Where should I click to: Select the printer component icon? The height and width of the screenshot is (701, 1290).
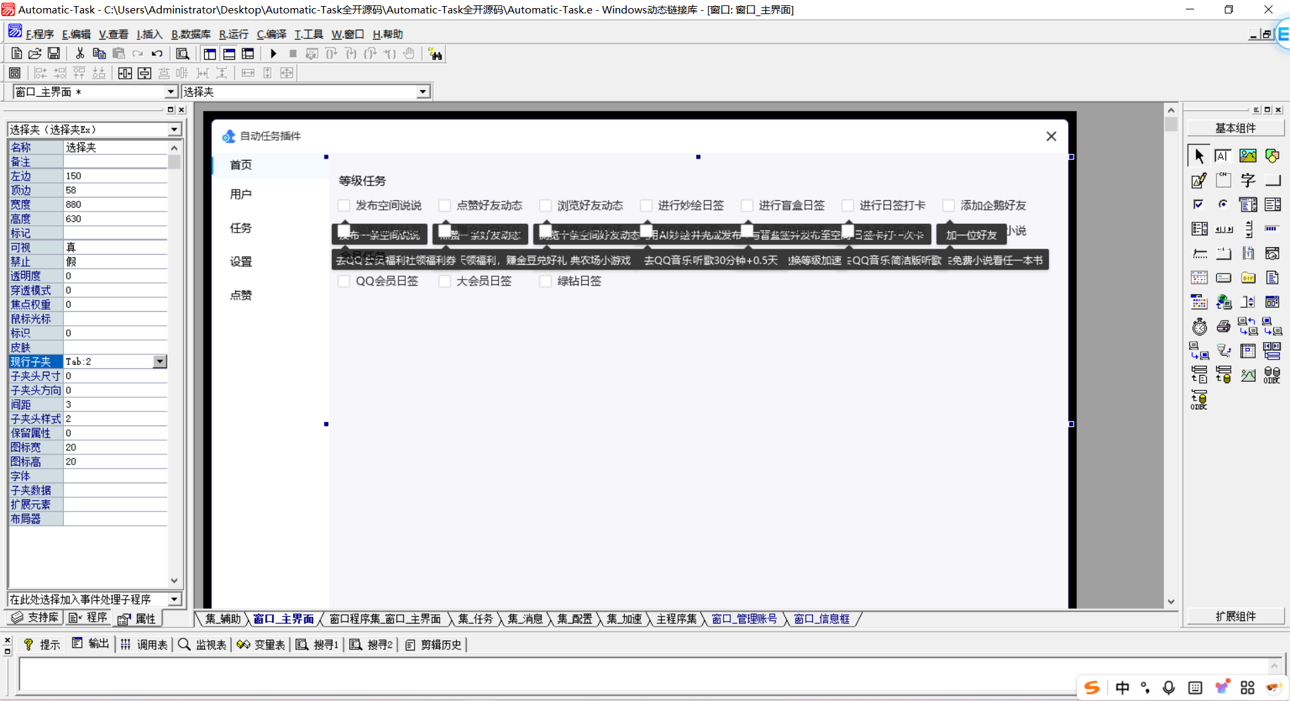(1223, 327)
